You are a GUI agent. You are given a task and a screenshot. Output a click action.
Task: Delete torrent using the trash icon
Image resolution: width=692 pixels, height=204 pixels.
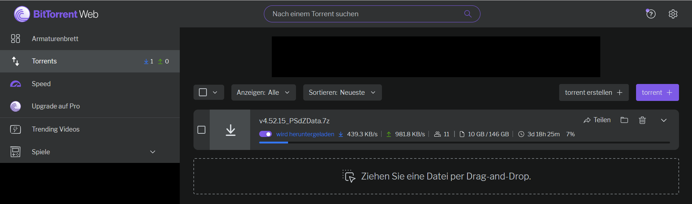pyautogui.click(x=642, y=120)
